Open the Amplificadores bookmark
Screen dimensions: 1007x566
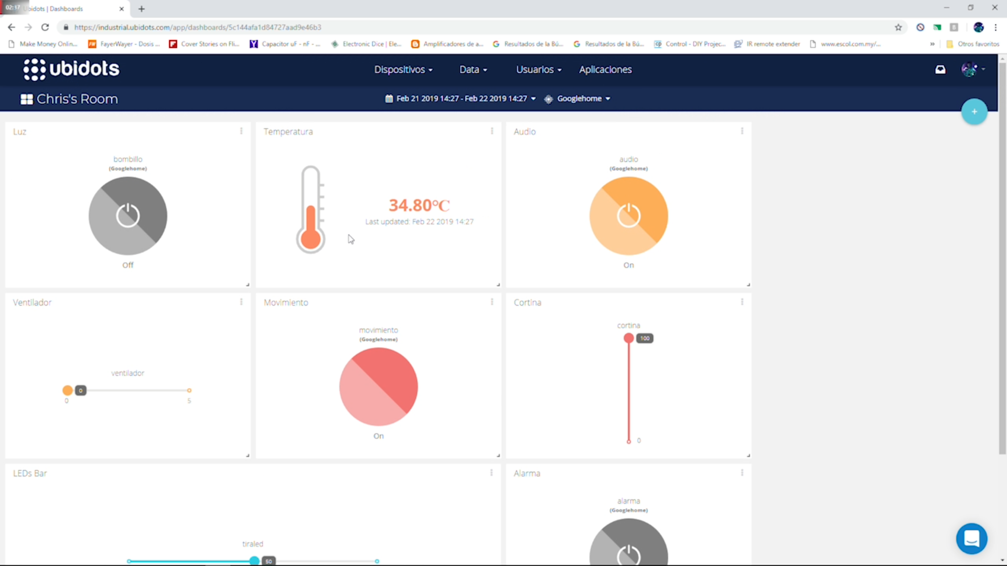(447, 44)
